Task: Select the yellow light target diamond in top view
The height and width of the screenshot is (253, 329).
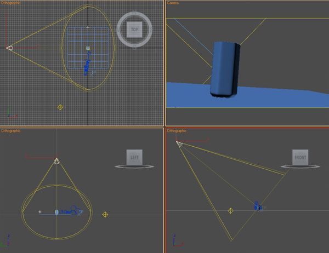Action: [x=60, y=107]
